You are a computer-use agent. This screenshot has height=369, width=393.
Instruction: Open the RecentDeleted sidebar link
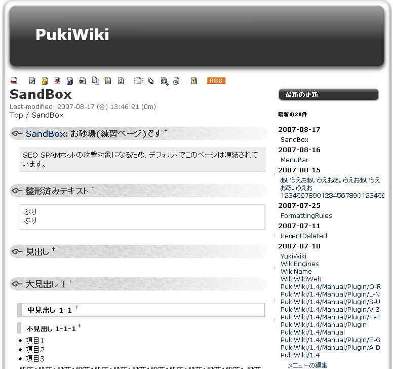(303, 236)
